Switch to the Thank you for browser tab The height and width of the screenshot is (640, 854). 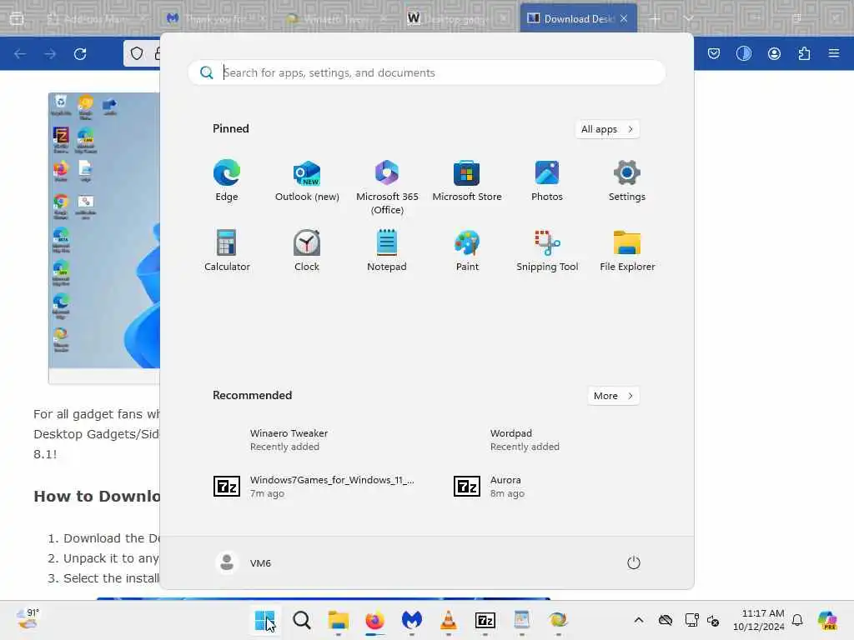click(x=217, y=18)
